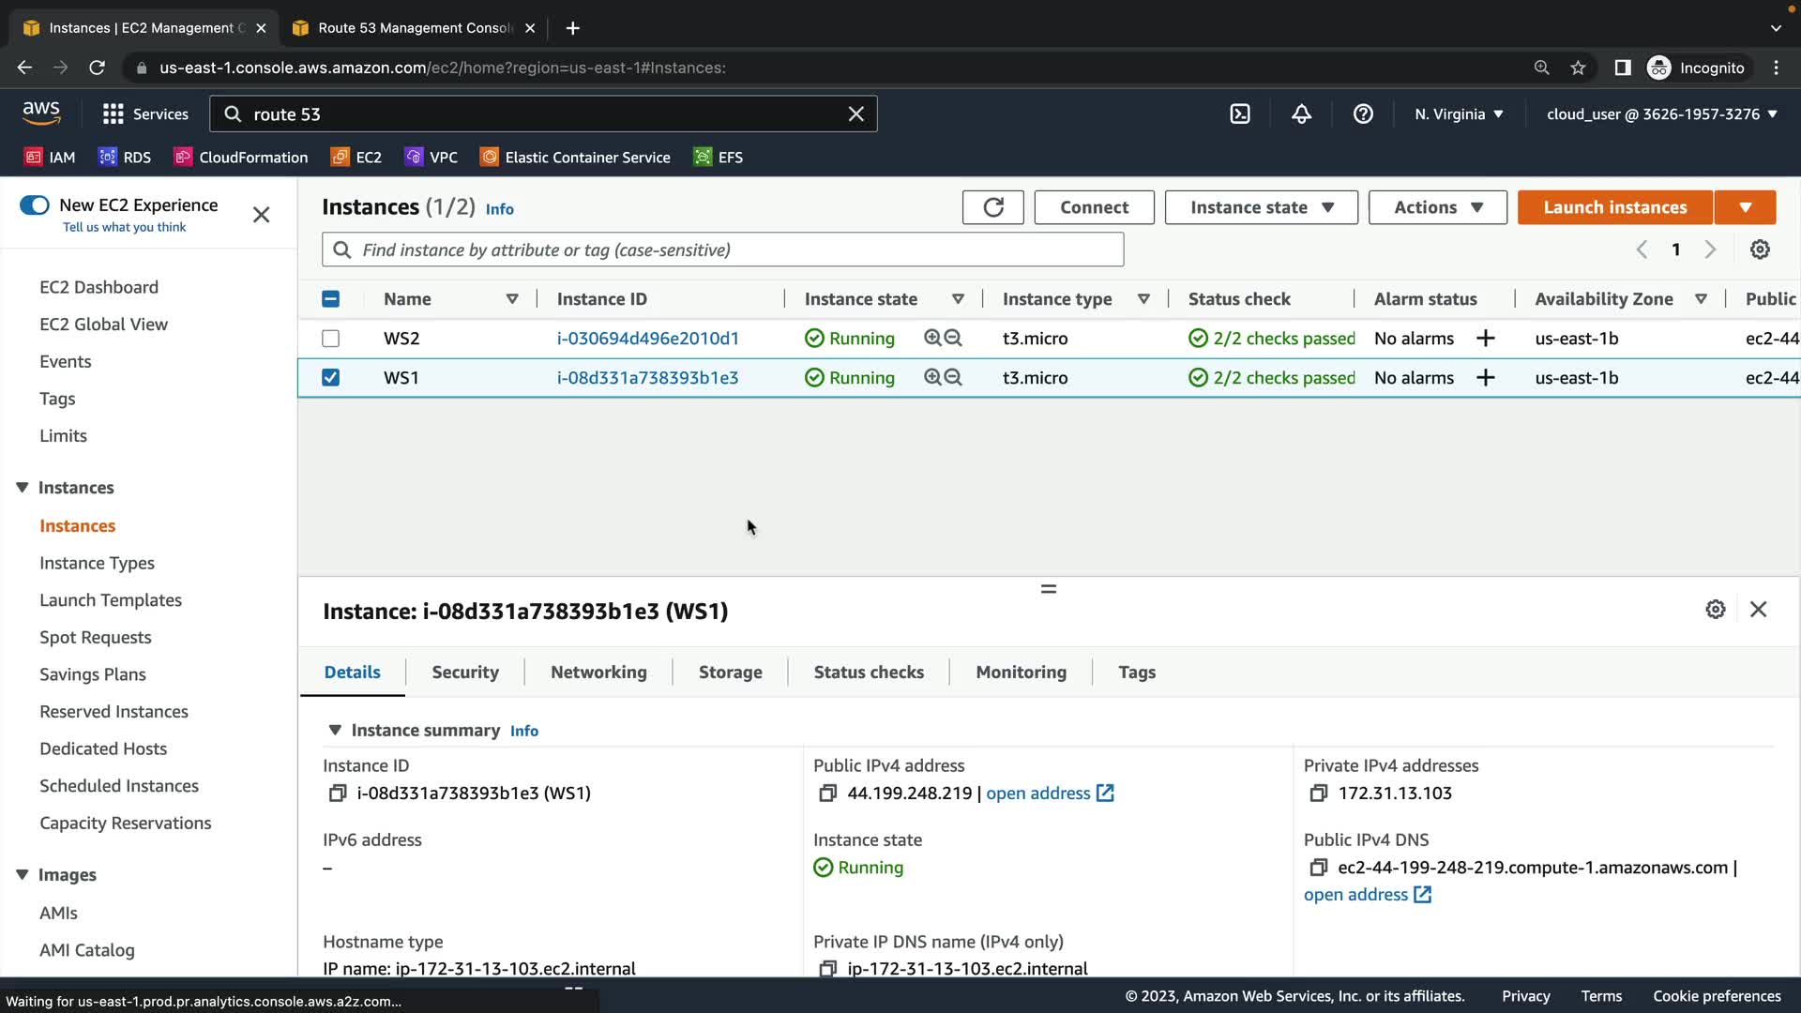Open the Status checks tab

pos(869,673)
